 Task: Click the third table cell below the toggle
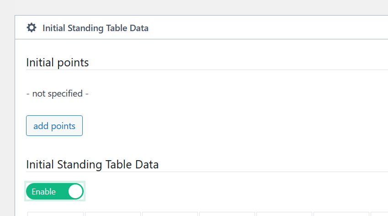point(170,214)
